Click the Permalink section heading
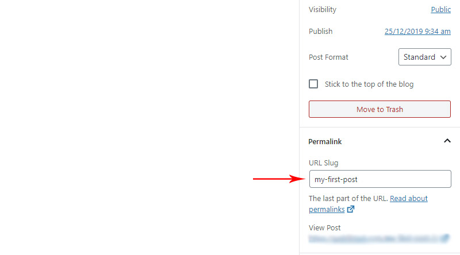The image size is (460, 255). [325, 141]
